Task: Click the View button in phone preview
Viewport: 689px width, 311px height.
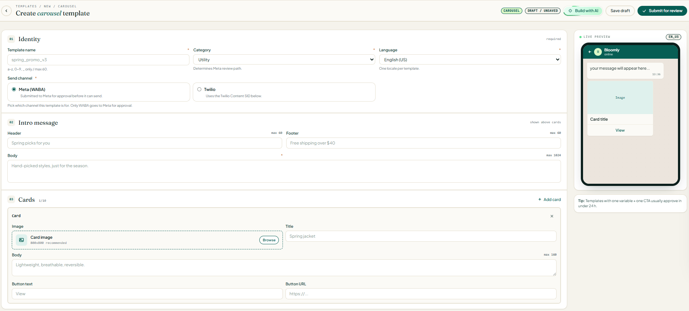Action: [x=620, y=130]
